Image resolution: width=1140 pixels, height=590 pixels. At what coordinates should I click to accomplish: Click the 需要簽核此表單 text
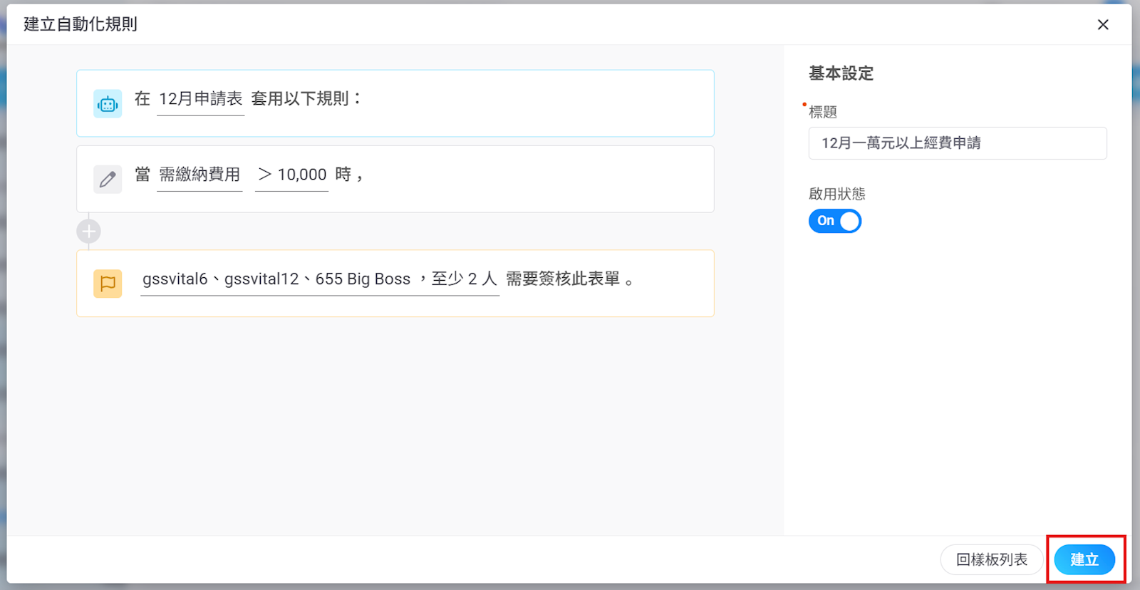tap(563, 279)
